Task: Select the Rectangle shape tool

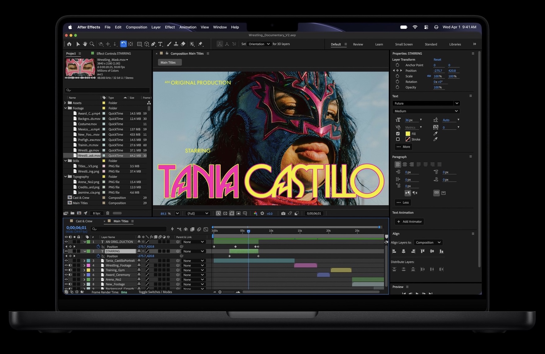Action: [x=140, y=44]
